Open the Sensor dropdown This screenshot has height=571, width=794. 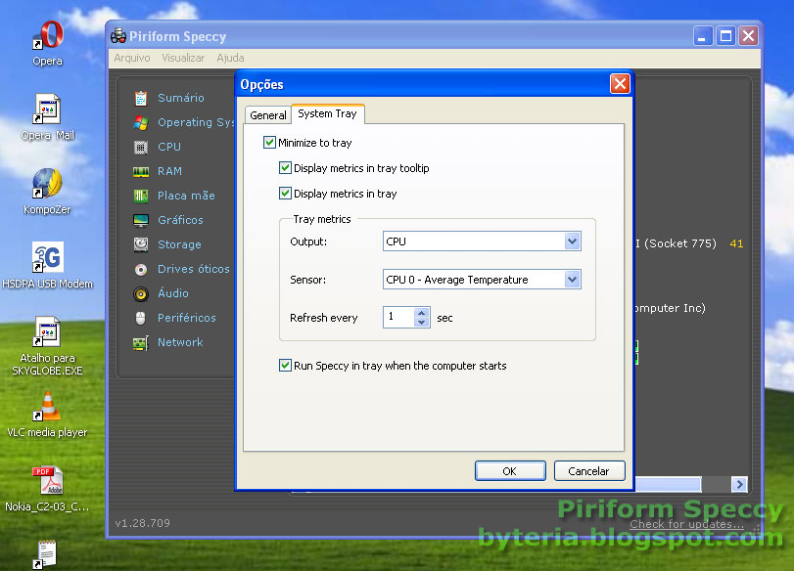572,279
